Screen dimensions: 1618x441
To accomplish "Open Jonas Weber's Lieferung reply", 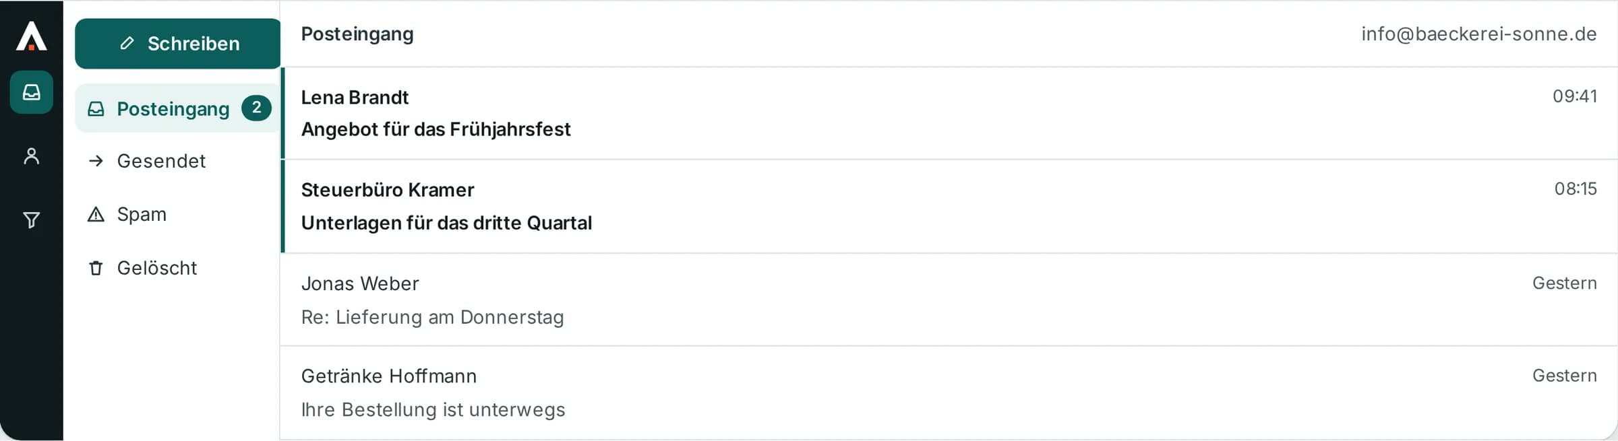I will point(949,300).
